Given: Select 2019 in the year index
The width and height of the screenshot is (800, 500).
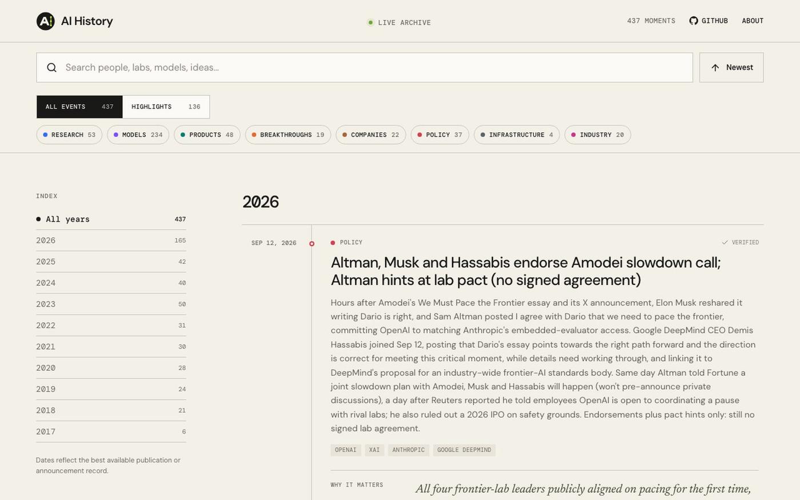Looking at the screenshot, I should coord(111,389).
